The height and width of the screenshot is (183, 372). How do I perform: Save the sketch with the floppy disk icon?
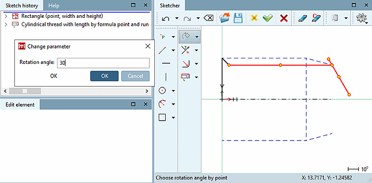click(x=238, y=18)
